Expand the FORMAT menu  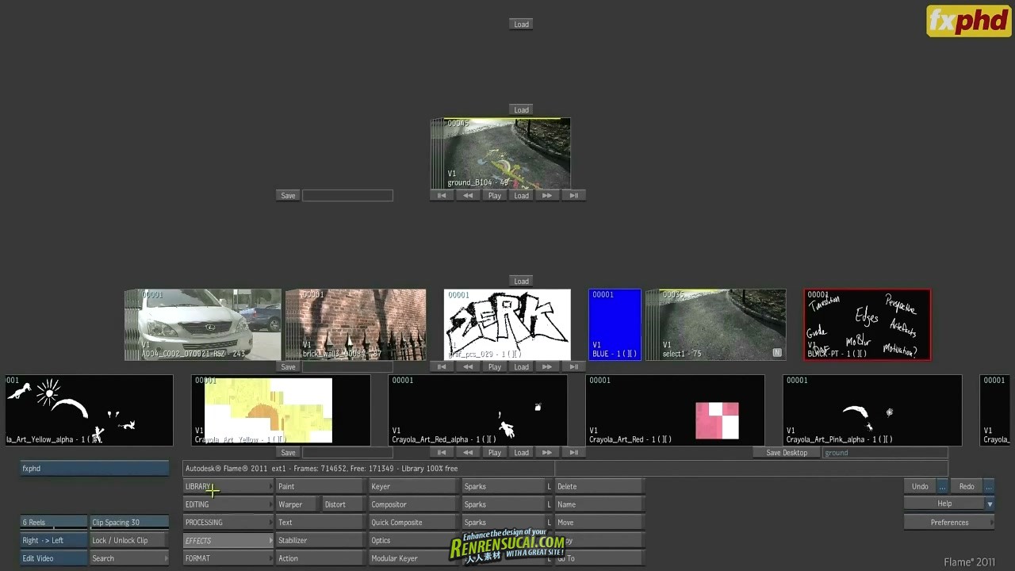tap(228, 558)
